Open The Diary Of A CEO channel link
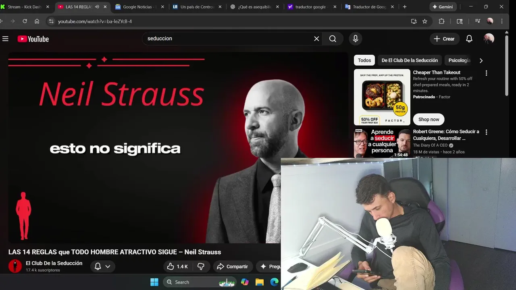The width and height of the screenshot is (516, 290). (430, 145)
